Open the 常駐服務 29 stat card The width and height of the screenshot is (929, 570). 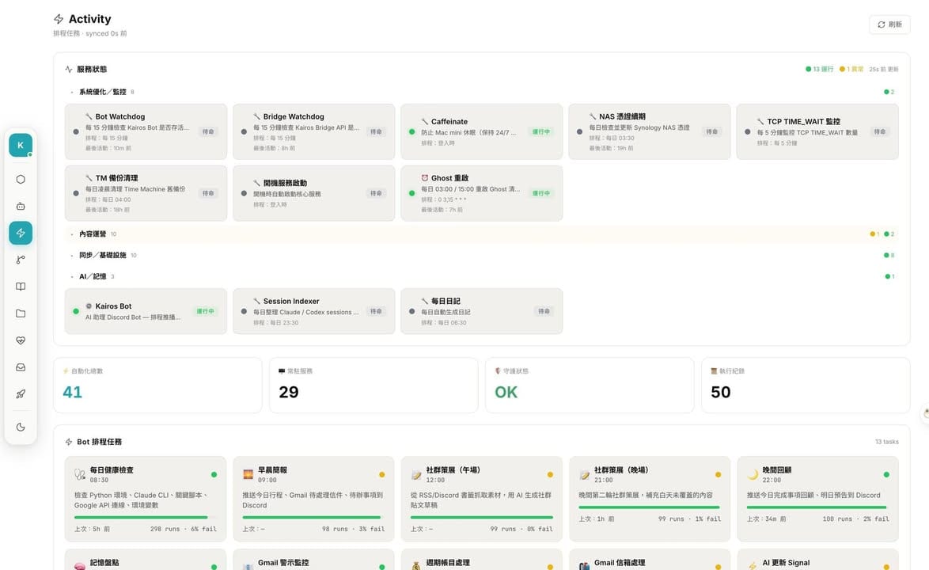tap(373, 385)
